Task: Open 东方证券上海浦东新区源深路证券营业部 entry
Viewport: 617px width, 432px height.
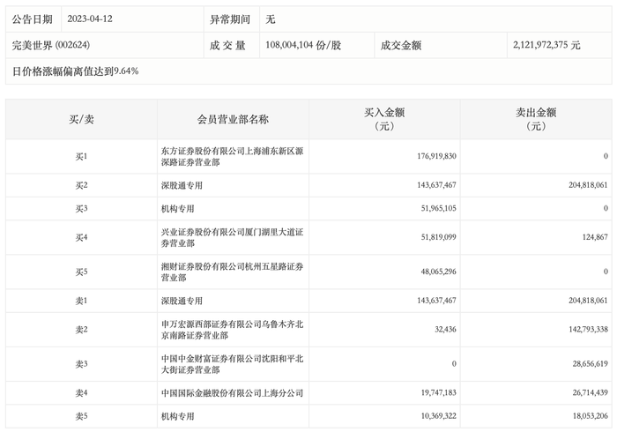Action: pyautogui.click(x=232, y=157)
